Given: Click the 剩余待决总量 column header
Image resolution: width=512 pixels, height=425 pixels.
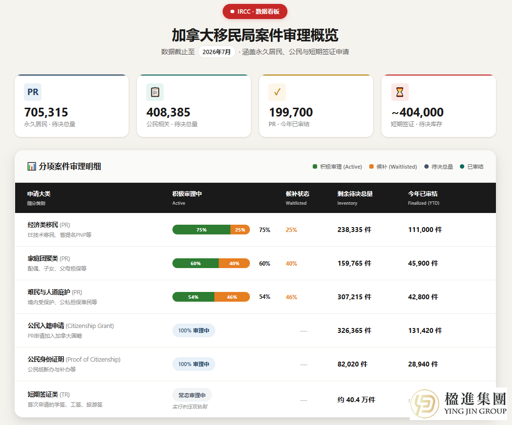Looking at the screenshot, I should click(355, 193).
